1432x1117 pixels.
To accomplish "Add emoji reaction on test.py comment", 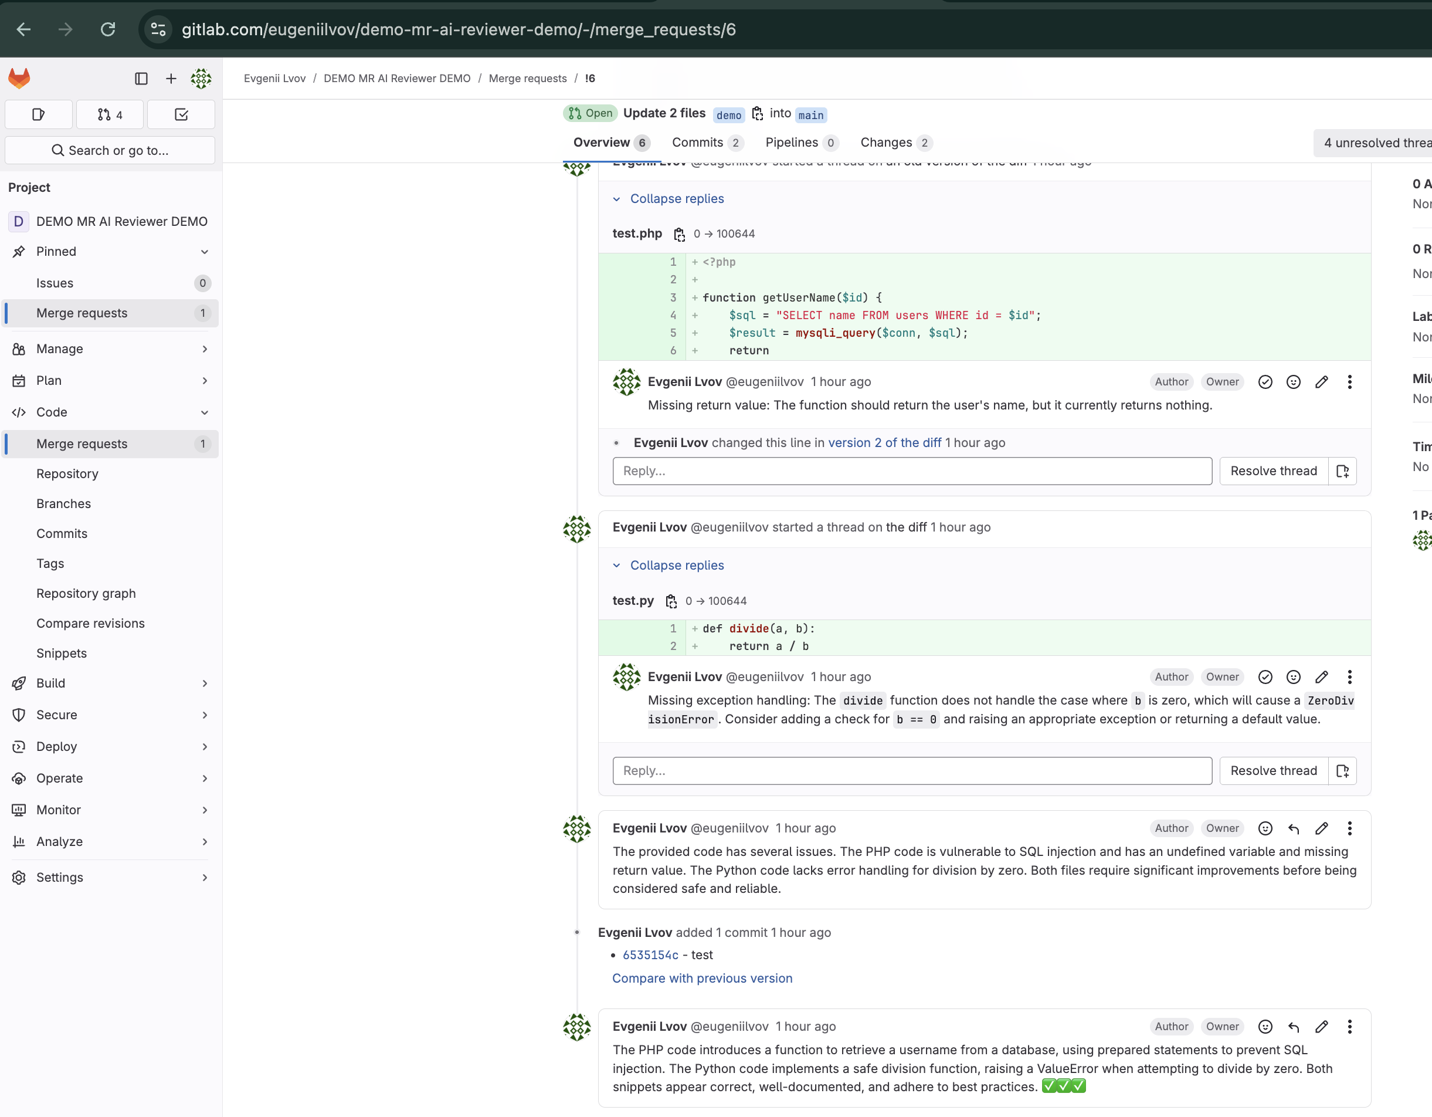I will pos(1293,677).
